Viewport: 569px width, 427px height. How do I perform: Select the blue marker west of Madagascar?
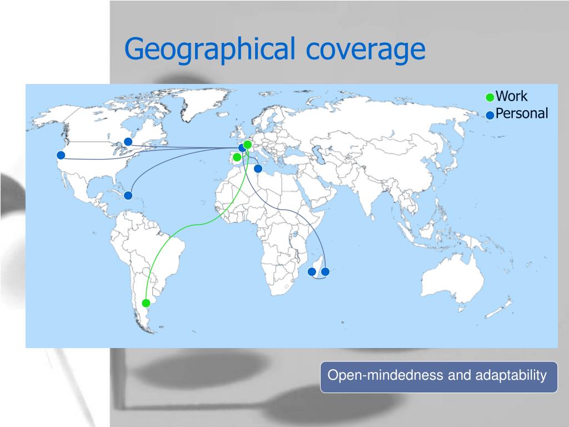[312, 271]
